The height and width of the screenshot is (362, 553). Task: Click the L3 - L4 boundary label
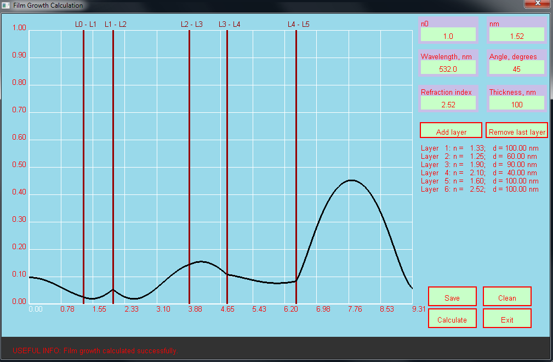tap(230, 24)
